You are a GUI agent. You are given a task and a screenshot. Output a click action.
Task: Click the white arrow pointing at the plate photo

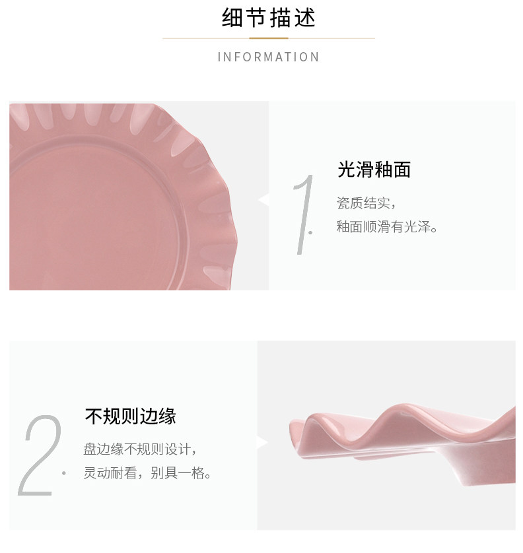[x=263, y=200]
